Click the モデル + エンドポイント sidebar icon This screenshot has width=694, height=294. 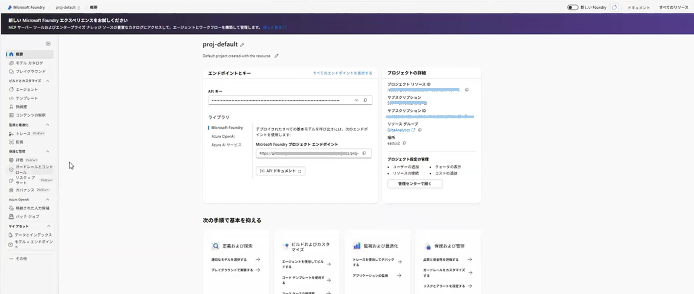(x=11, y=244)
